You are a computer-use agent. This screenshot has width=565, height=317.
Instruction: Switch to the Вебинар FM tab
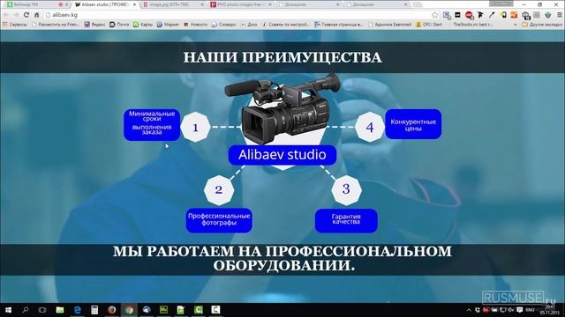(35, 4)
